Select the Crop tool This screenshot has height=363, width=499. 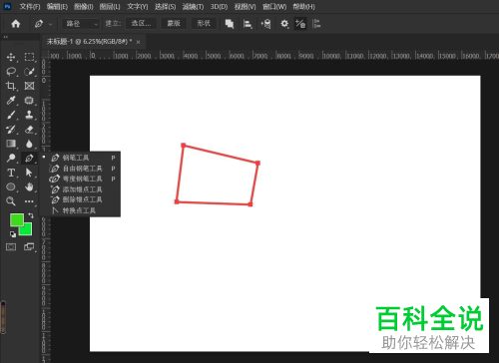pyautogui.click(x=11, y=86)
